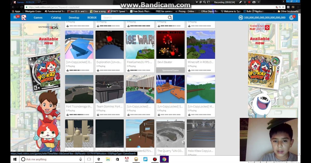Screen dimensions: 311x163
Task: Open the Exploration [Un-co... game thumbnail
Action: click(110, 45)
